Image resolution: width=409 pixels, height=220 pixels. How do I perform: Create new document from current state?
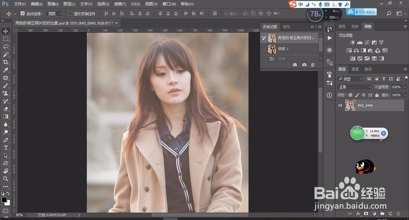pyautogui.click(x=295, y=65)
